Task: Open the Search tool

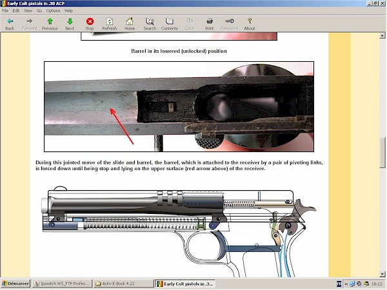Action: coord(150,24)
